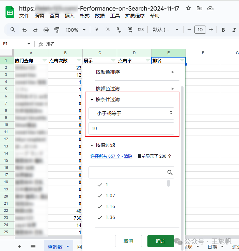
Task: Click search icon in filter values box
Action: click(170, 172)
